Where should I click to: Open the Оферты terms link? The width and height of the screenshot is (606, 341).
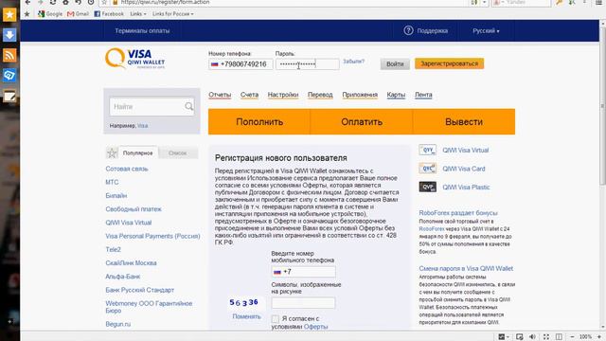click(x=315, y=327)
